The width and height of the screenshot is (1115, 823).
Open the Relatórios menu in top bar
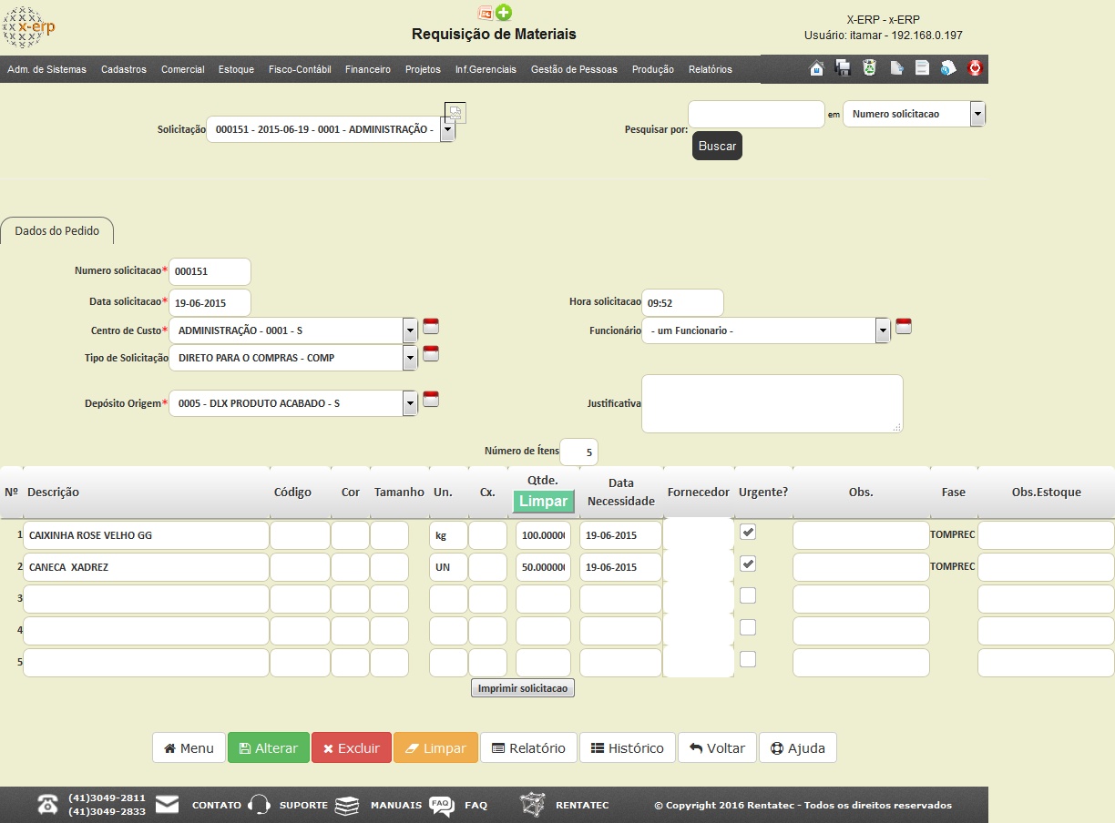point(711,69)
